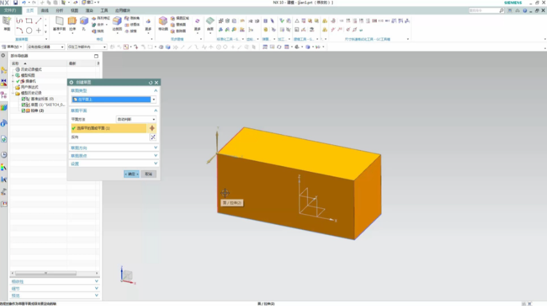Click the OK (确定) button
Viewport: 547px width, 306px height.
coord(132,174)
